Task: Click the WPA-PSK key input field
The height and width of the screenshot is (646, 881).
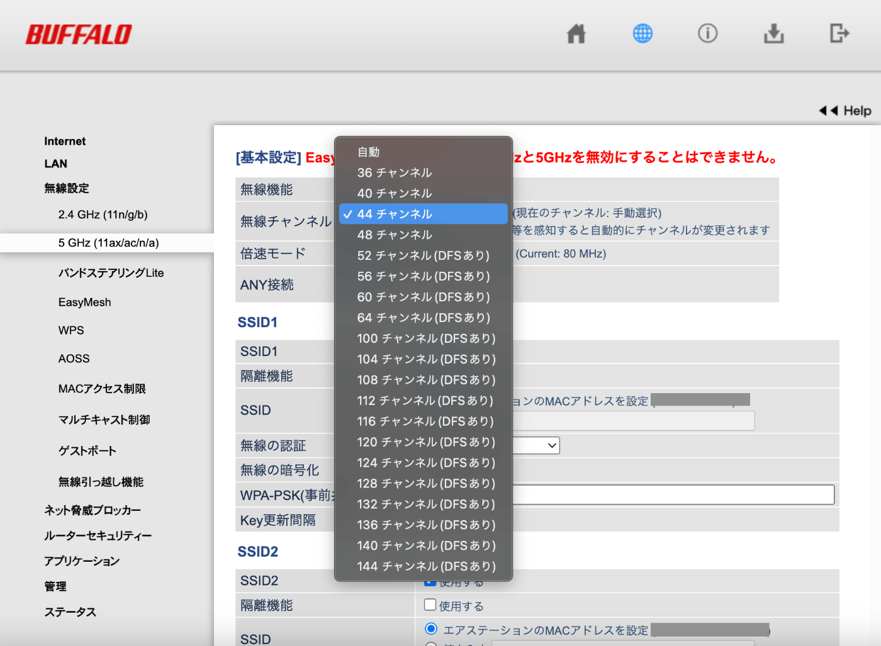Action: pos(673,494)
